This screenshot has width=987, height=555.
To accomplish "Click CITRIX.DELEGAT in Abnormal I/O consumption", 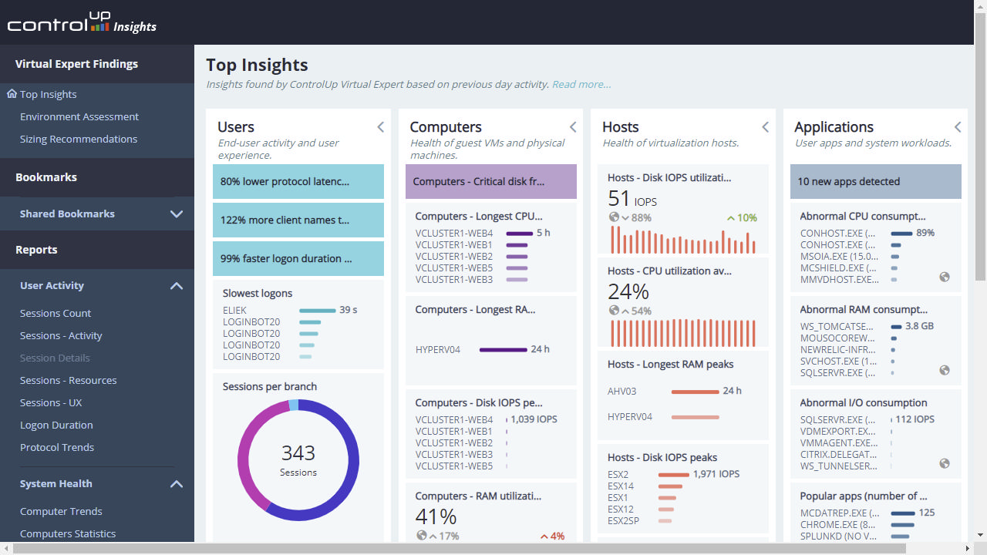I will 839,454.
